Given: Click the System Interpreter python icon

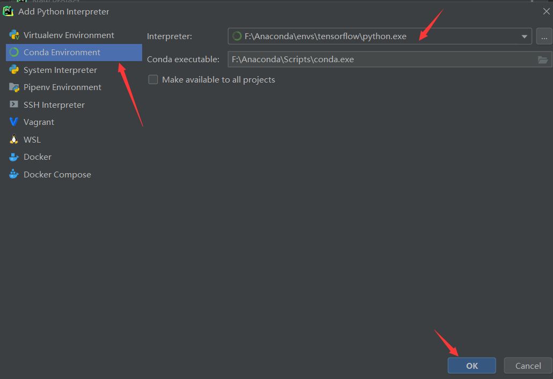Looking at the screenshot, I should coord(14,70).
